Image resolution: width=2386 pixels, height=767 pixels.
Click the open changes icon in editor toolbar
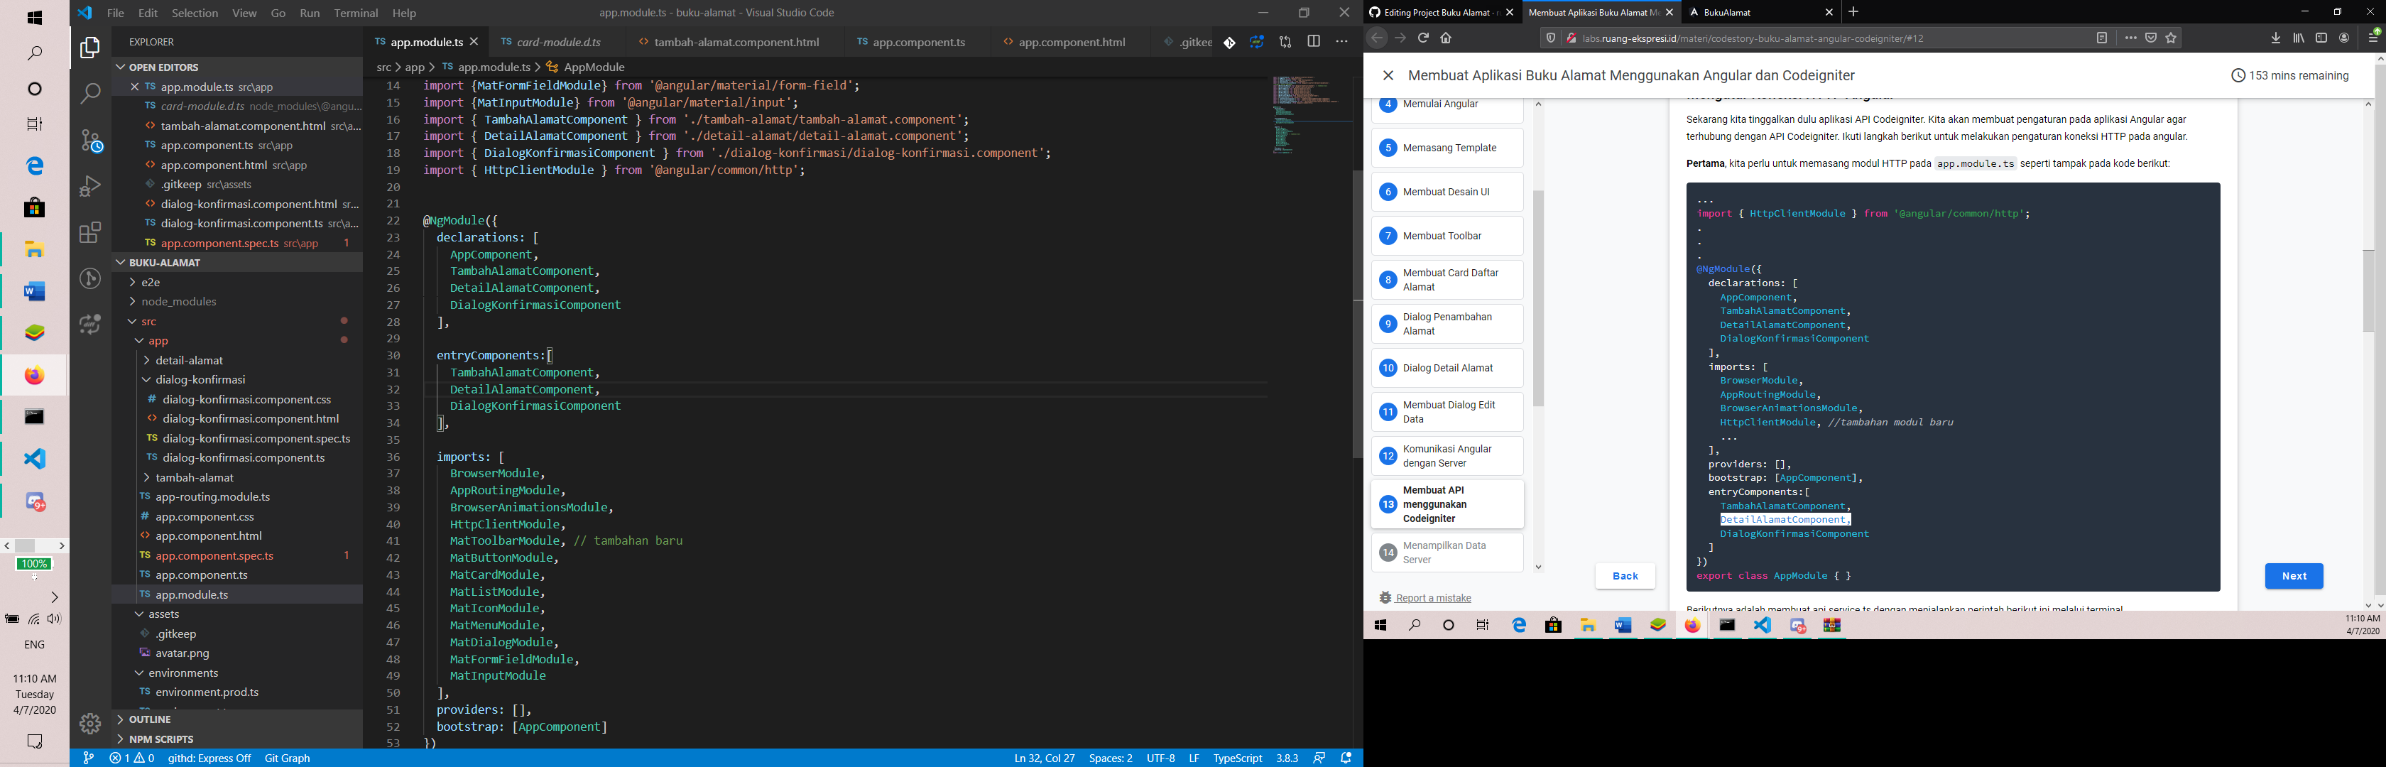(x=1285, y=43)
